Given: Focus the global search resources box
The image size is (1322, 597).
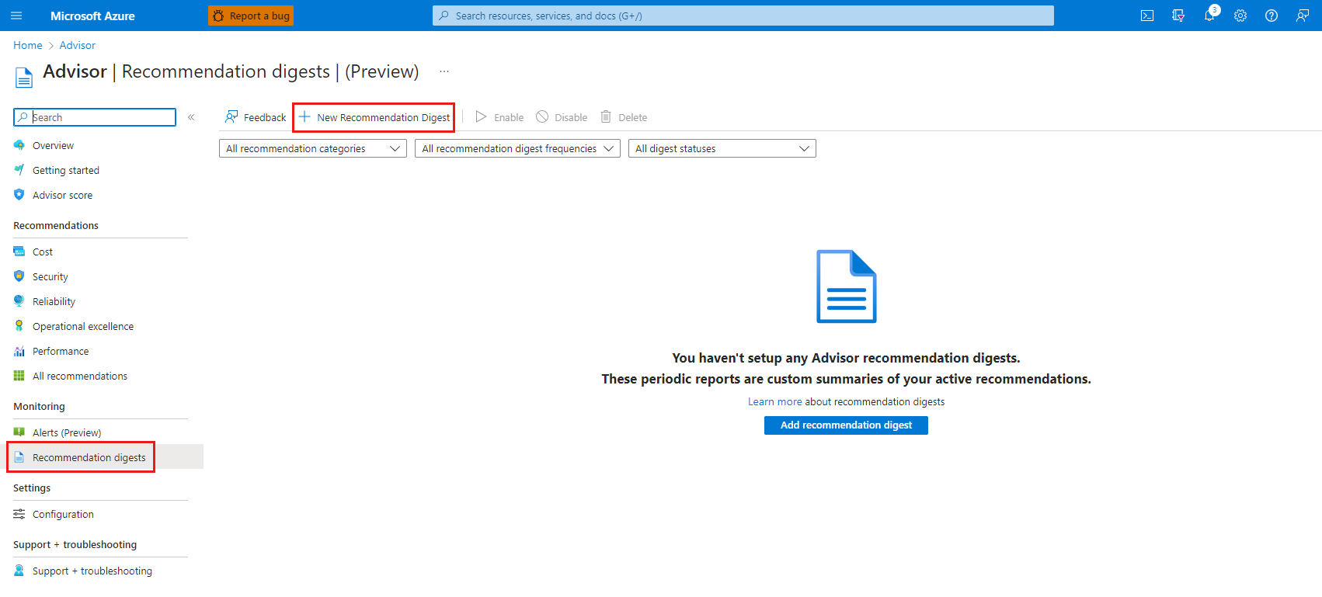Looking at the screenshot, I should pyautogui.click(x=743, y=16).
